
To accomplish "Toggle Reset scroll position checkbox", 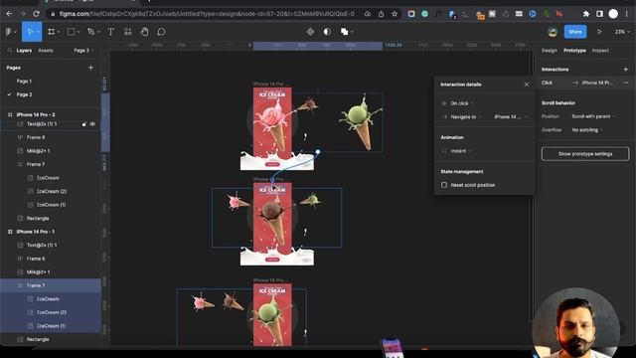I will click(x=444, y=185).
